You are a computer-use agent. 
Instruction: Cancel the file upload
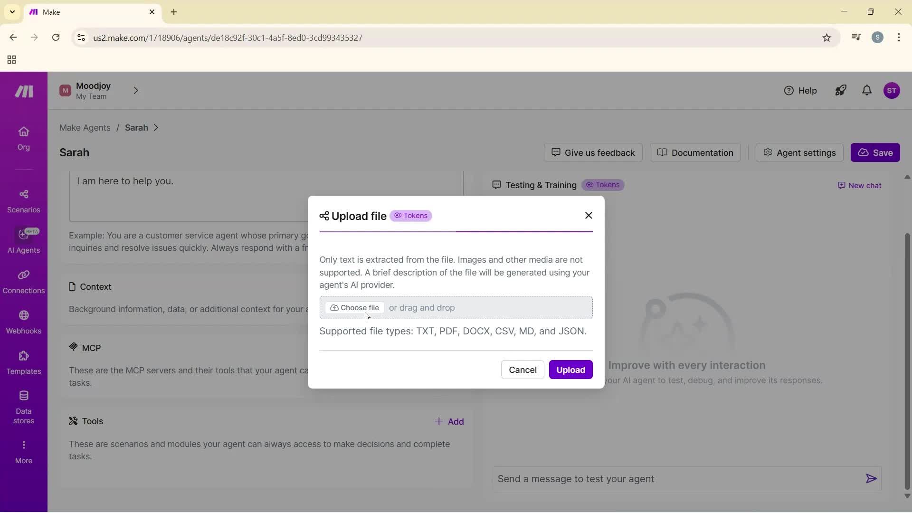point(522,370)
